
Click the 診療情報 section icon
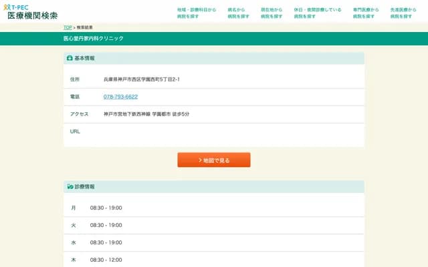point(70,186)
